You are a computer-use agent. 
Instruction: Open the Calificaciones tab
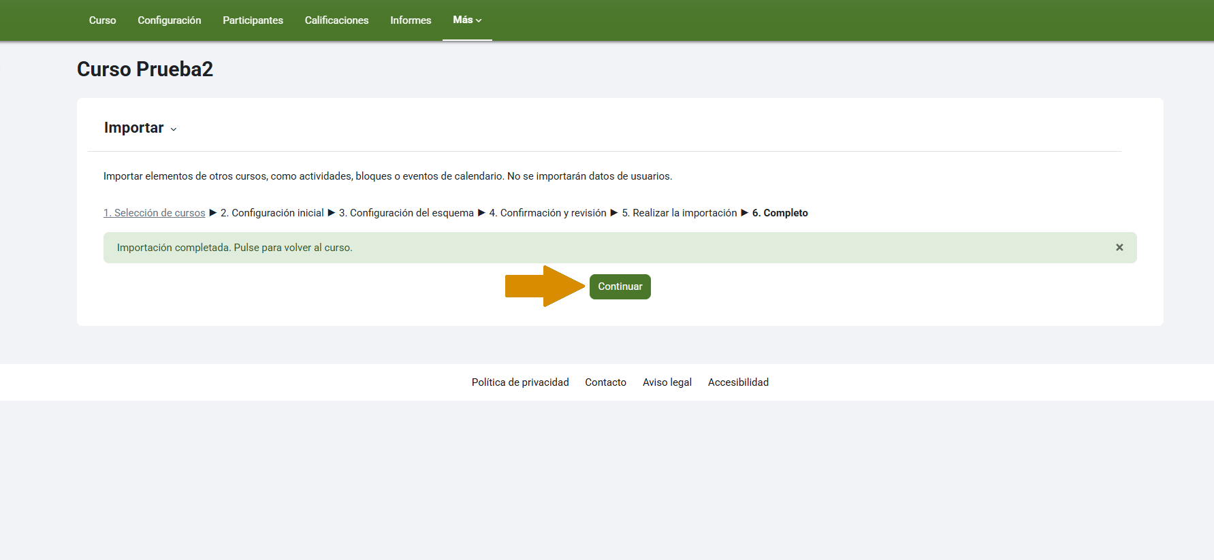point(336,20)
